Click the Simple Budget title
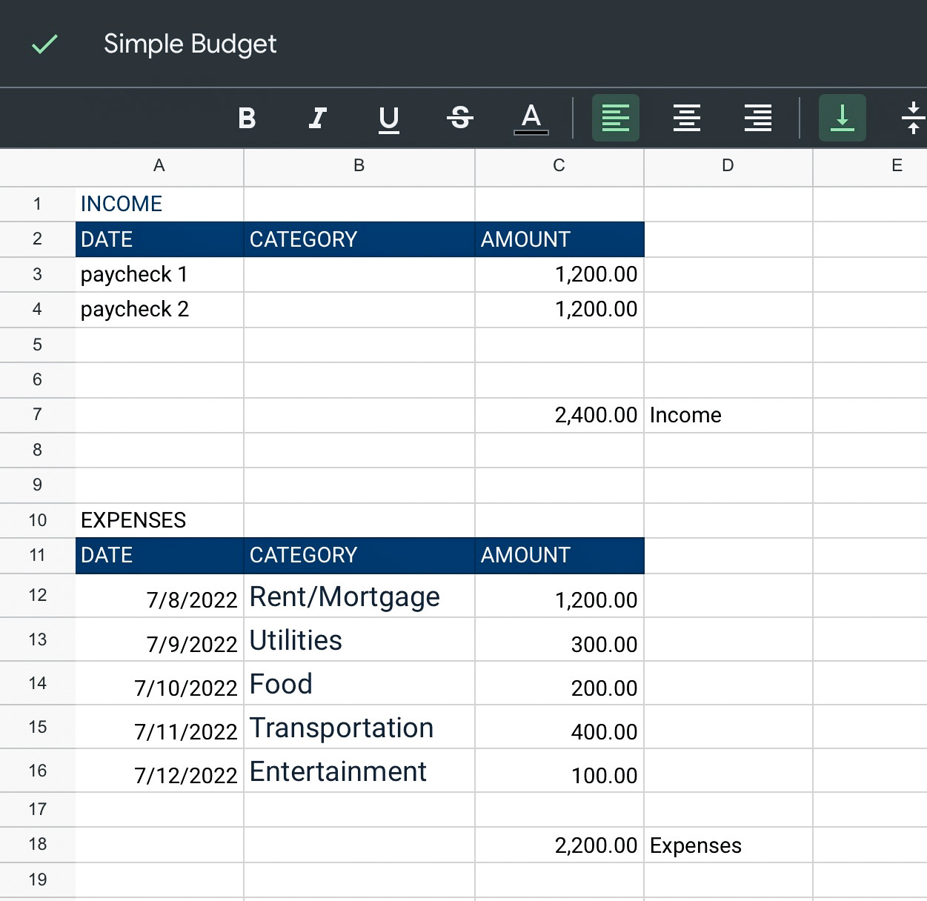This screenshot has width=927, height=901. coord(190,44)
